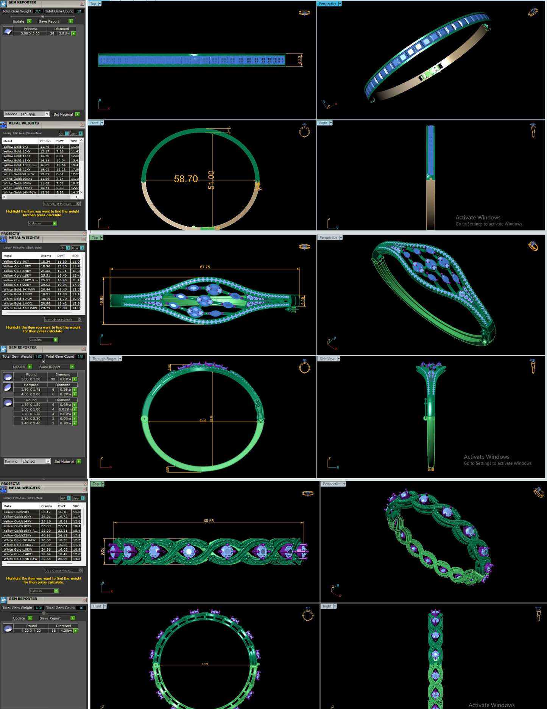Select Top viewport label above 67.75 dimension
This screenshot has height=709, width=547.
95,238
